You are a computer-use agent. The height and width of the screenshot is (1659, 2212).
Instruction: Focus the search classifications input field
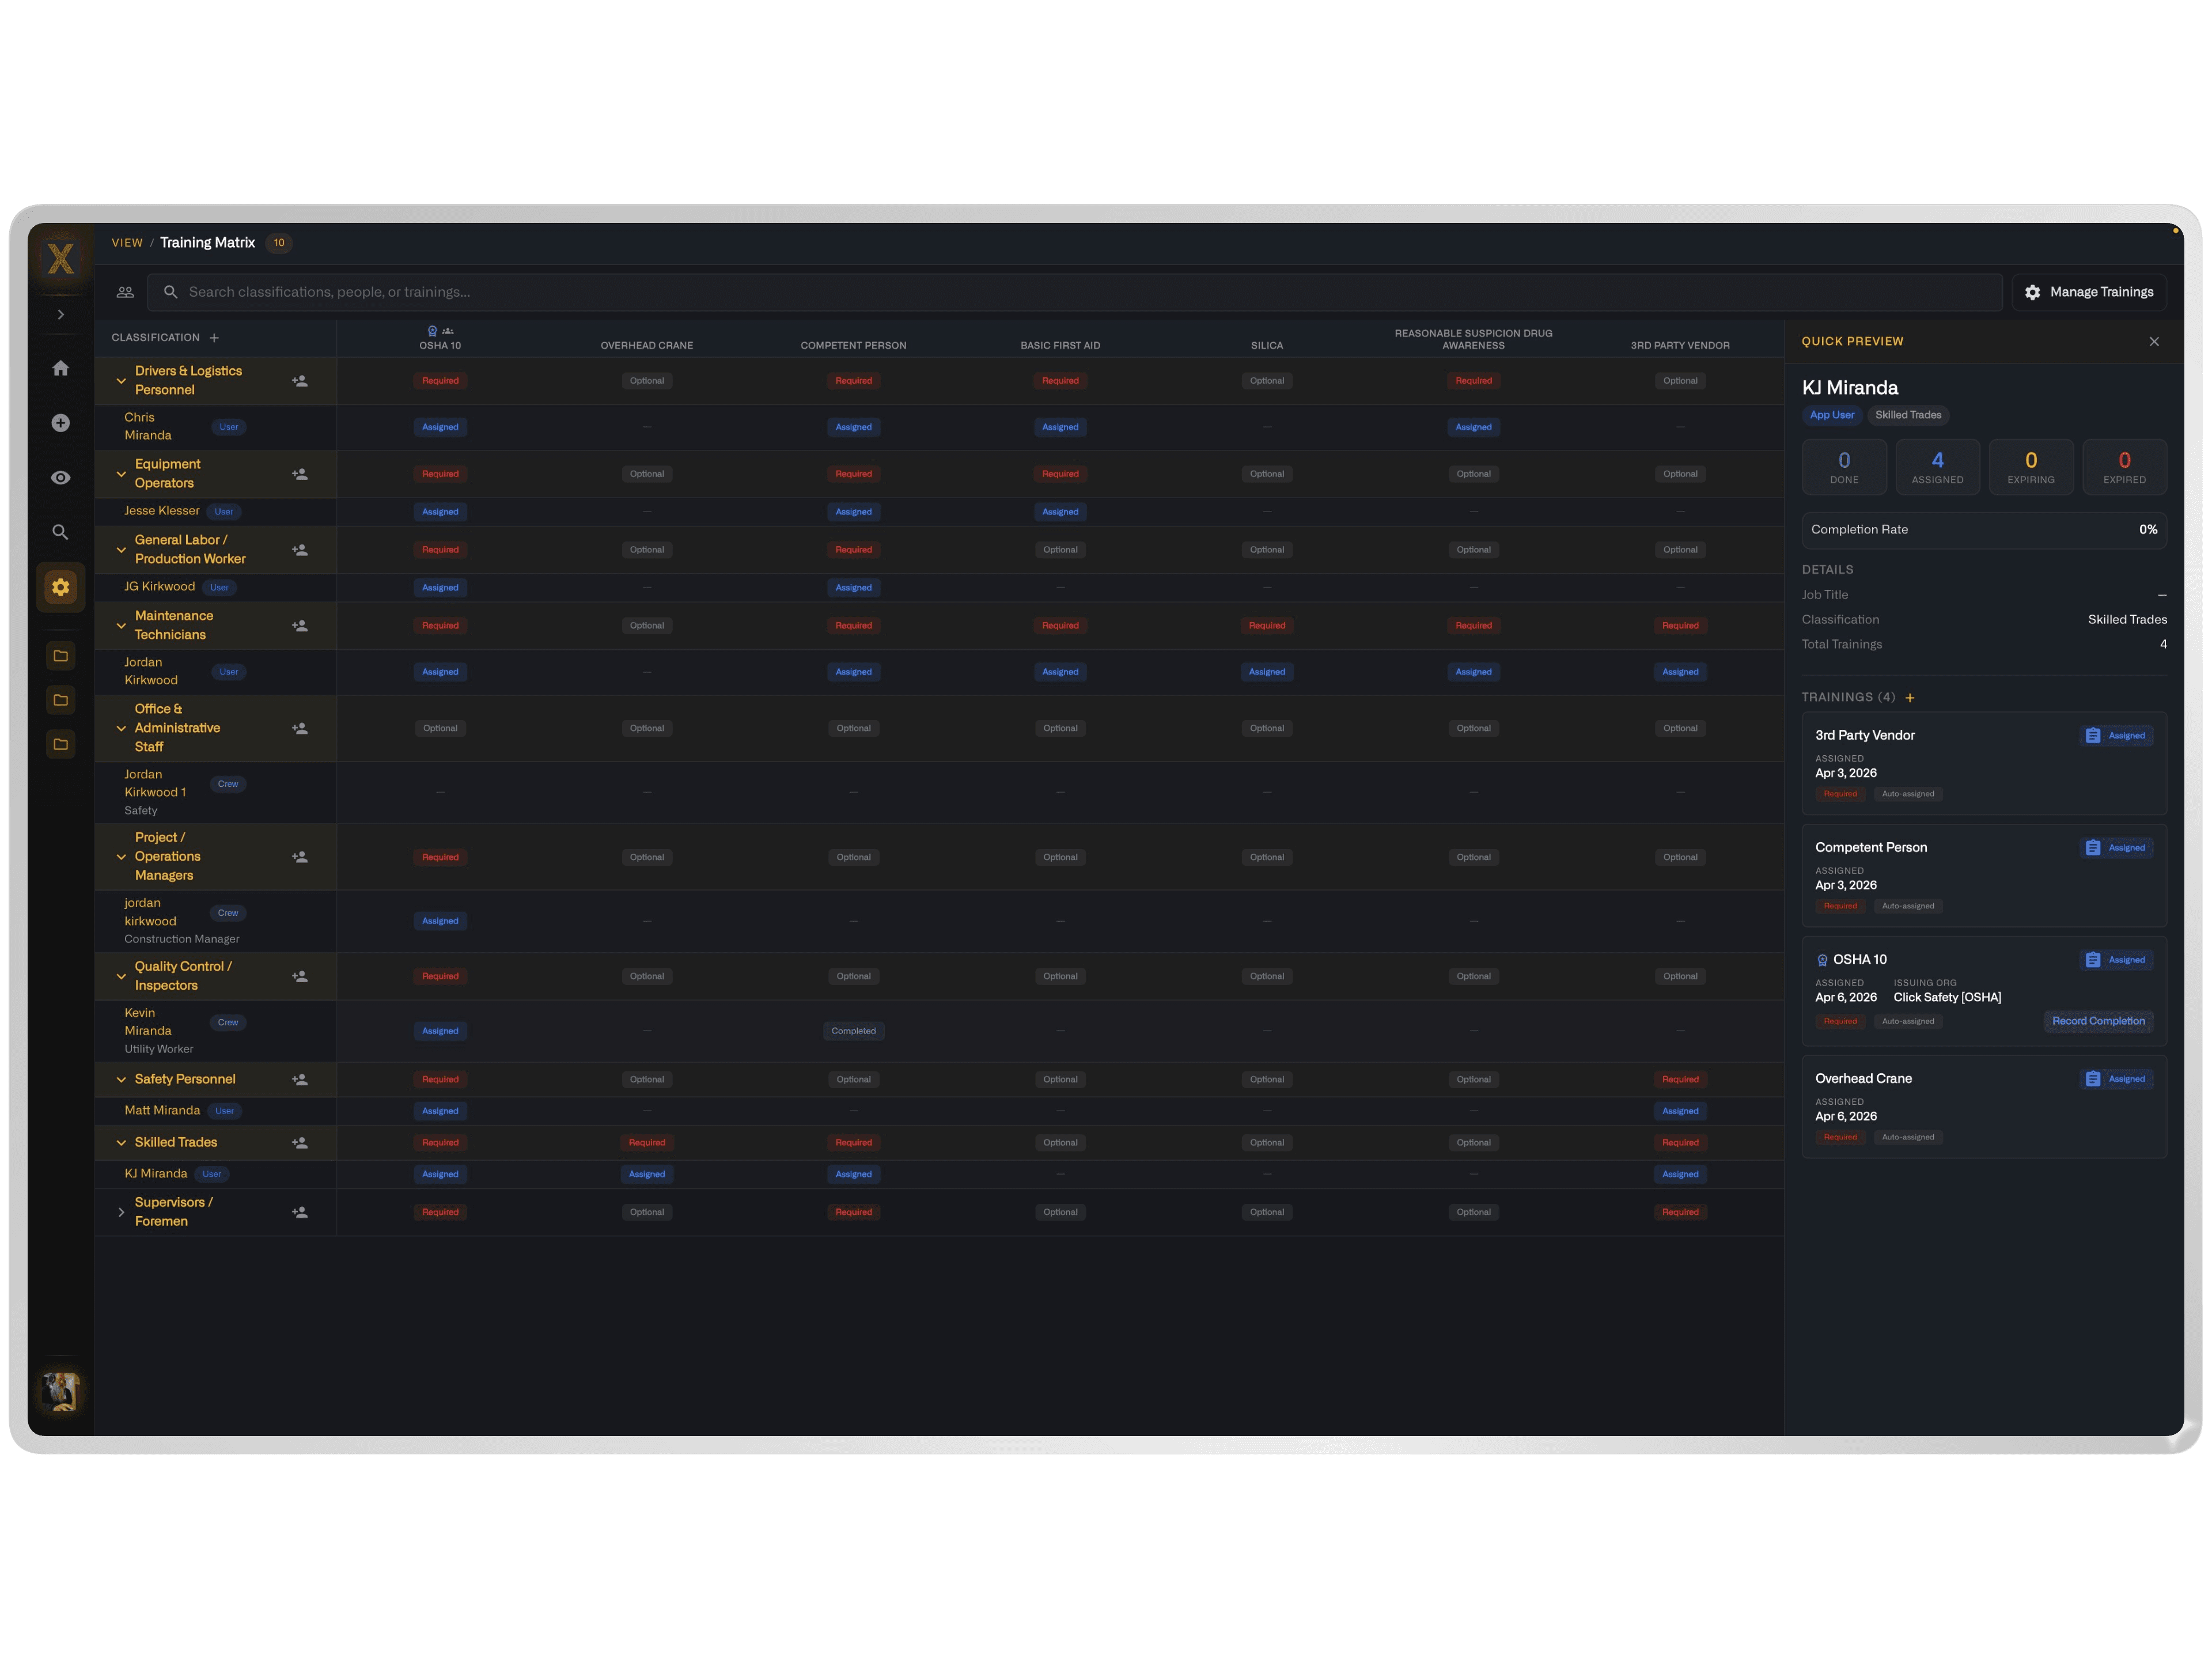pyautogui.click(x=1075, y=292)
